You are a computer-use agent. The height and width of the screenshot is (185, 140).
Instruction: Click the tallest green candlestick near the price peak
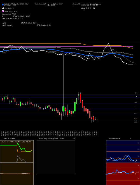click(x=75, y=107)
